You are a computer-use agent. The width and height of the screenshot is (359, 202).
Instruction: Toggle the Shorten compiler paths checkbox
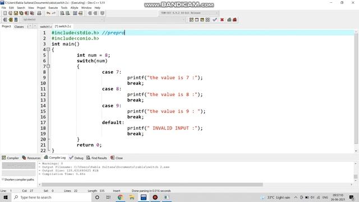coord(3,180)
